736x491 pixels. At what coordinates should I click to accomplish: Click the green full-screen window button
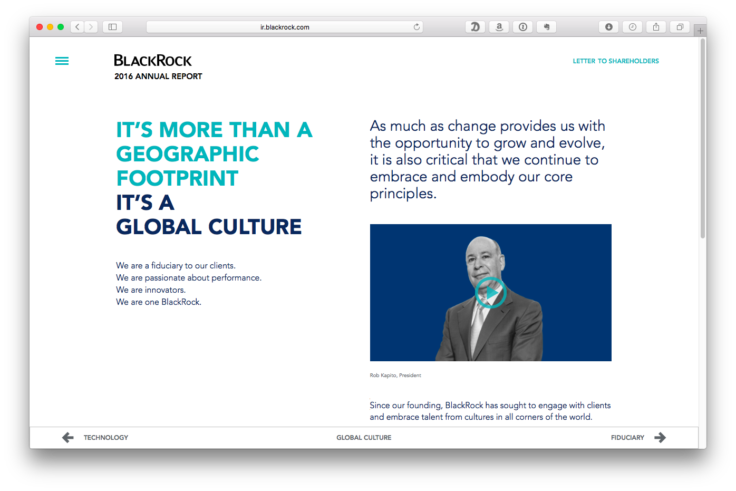click(x=61, y=27)
